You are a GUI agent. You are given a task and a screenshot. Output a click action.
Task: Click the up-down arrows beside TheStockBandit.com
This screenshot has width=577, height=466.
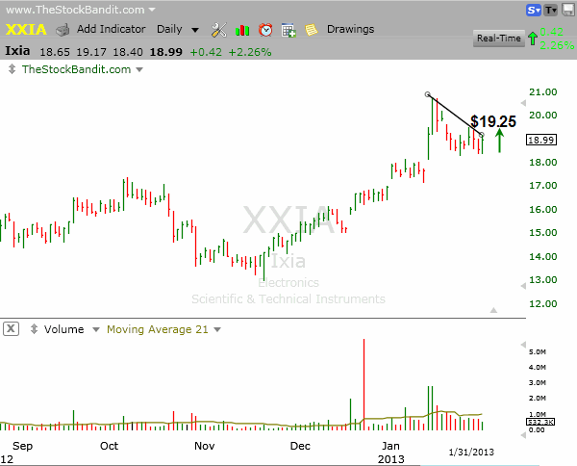[12, 69]
